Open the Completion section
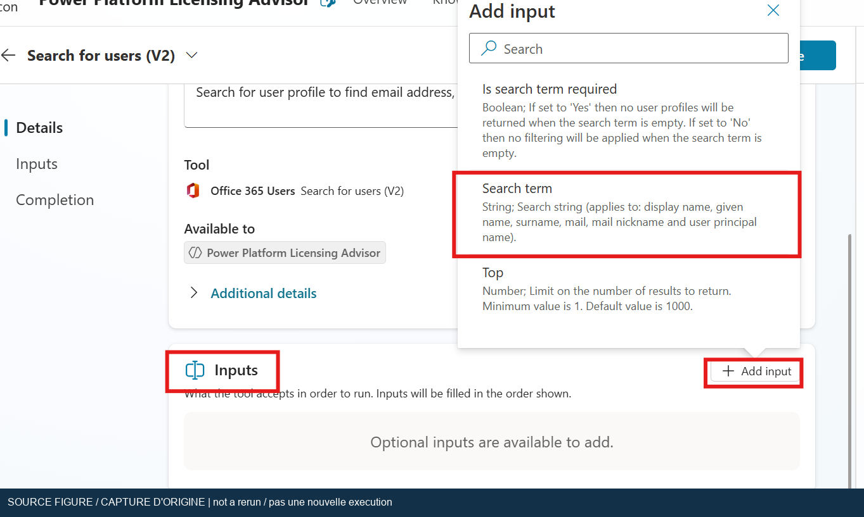The width and height of the screenshot is (864, 517). (55, 200)
